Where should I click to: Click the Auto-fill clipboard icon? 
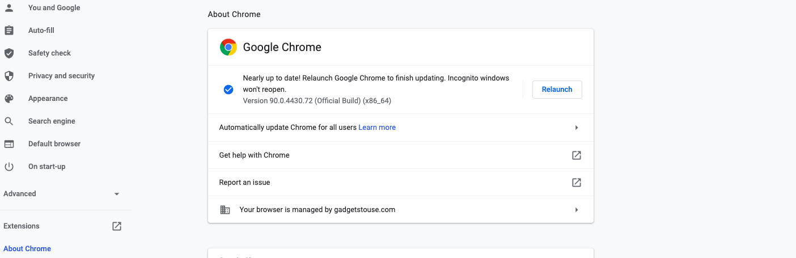coord(9,31)
